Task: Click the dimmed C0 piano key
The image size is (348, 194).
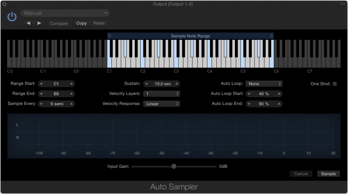Action: tap(76, 62)
